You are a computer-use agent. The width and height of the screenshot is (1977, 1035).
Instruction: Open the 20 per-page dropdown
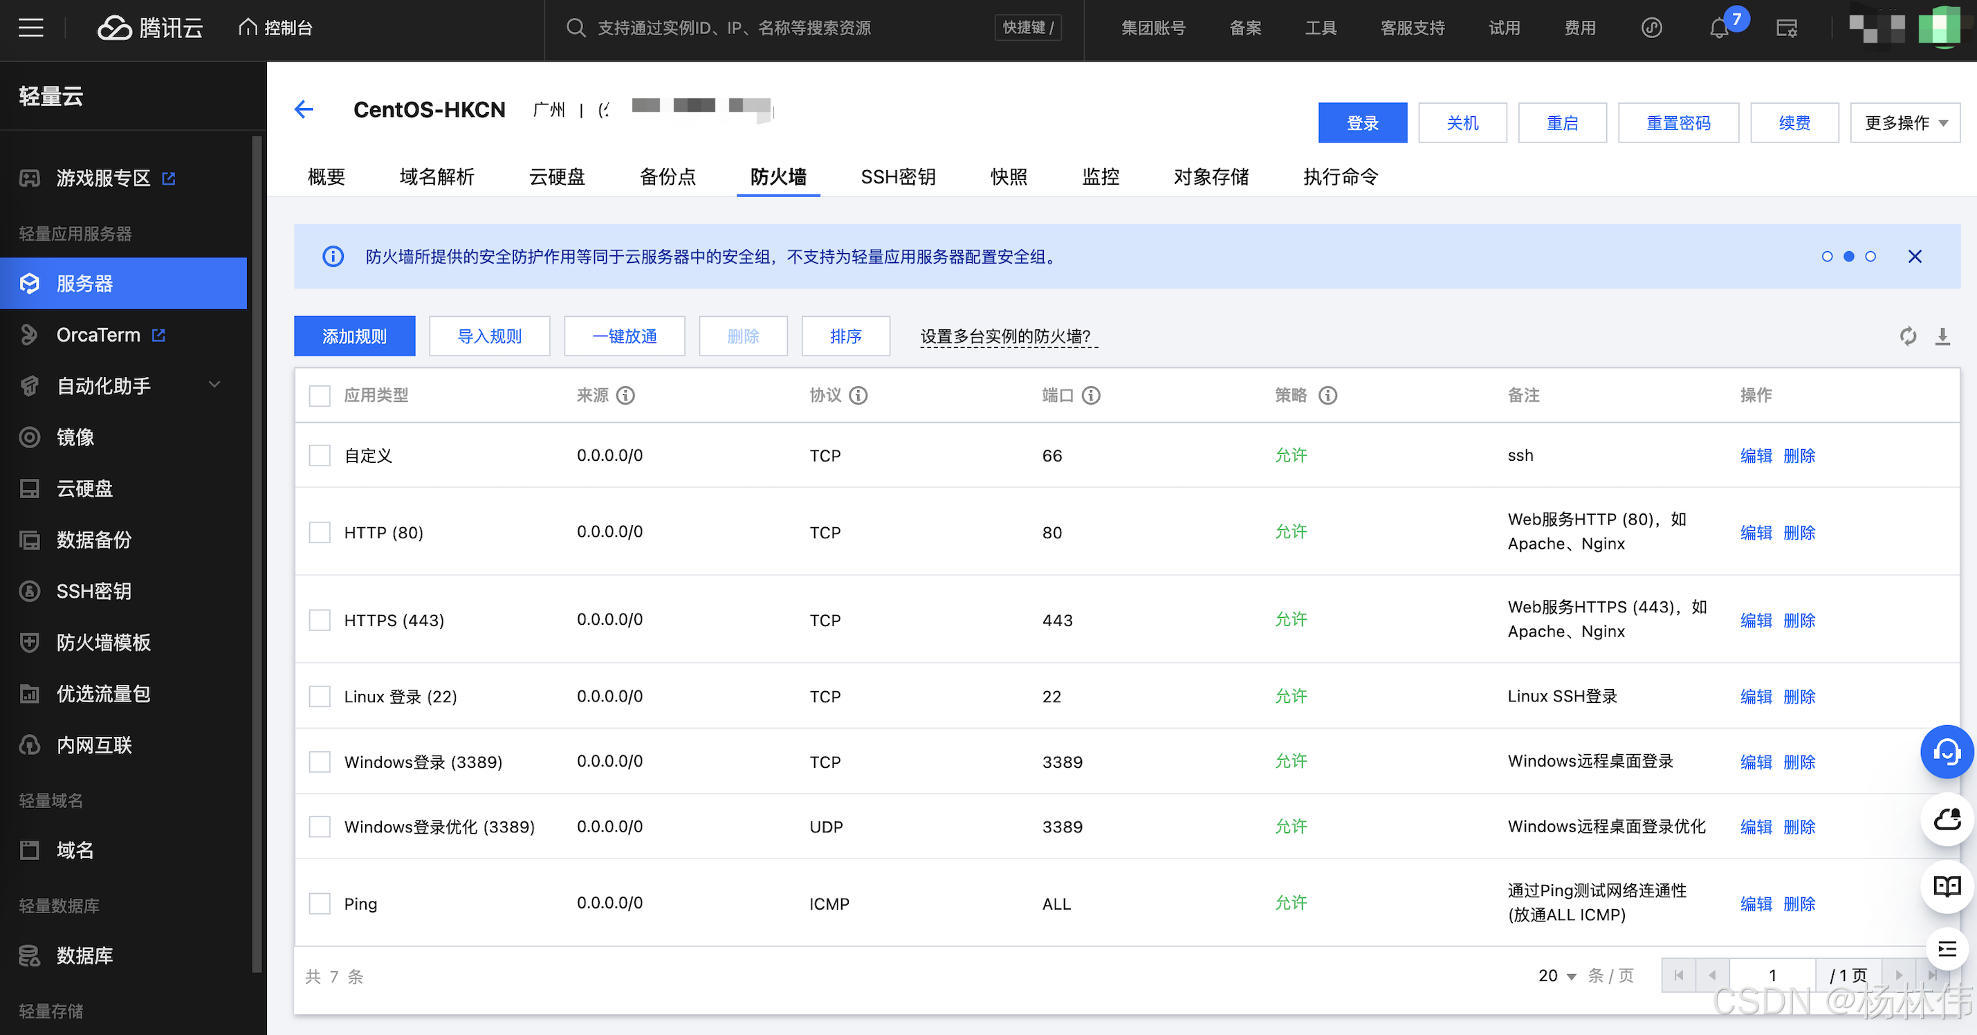point(1556,975)
